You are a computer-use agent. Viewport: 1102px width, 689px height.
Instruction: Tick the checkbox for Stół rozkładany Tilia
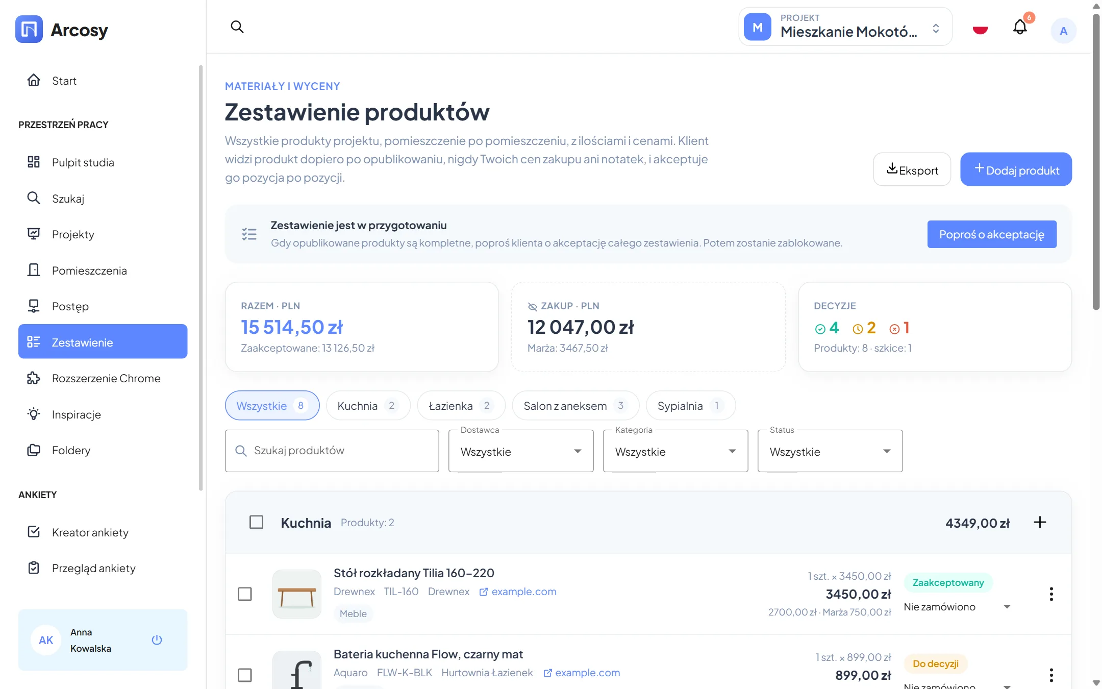pos(245,594)
